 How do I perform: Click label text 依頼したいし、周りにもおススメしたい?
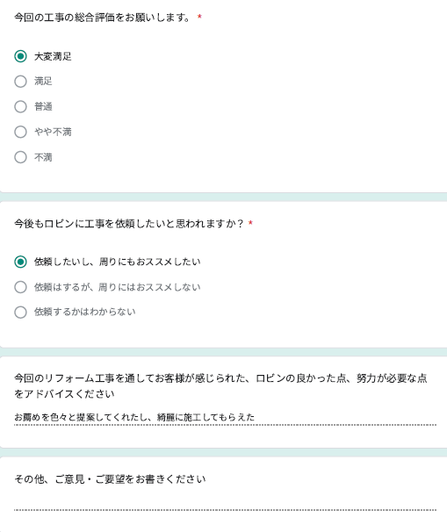click(x=117, y=262)
